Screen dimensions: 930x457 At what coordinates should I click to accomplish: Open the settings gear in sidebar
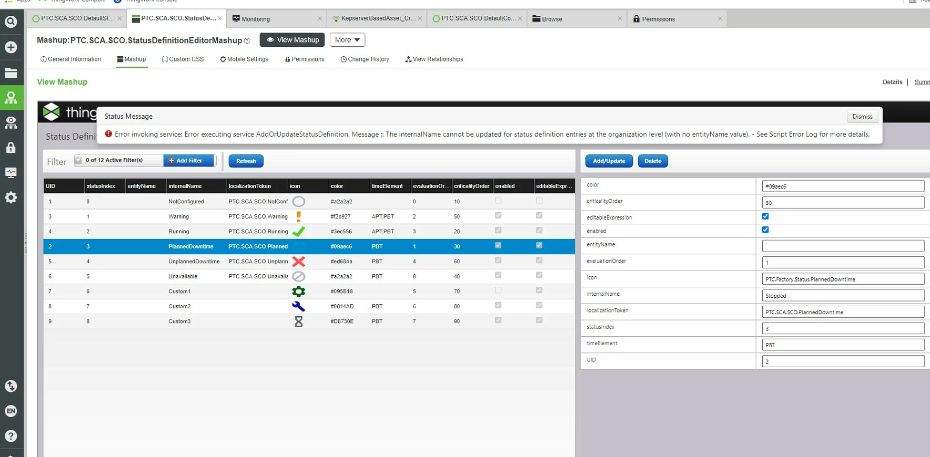coord(11,198)
